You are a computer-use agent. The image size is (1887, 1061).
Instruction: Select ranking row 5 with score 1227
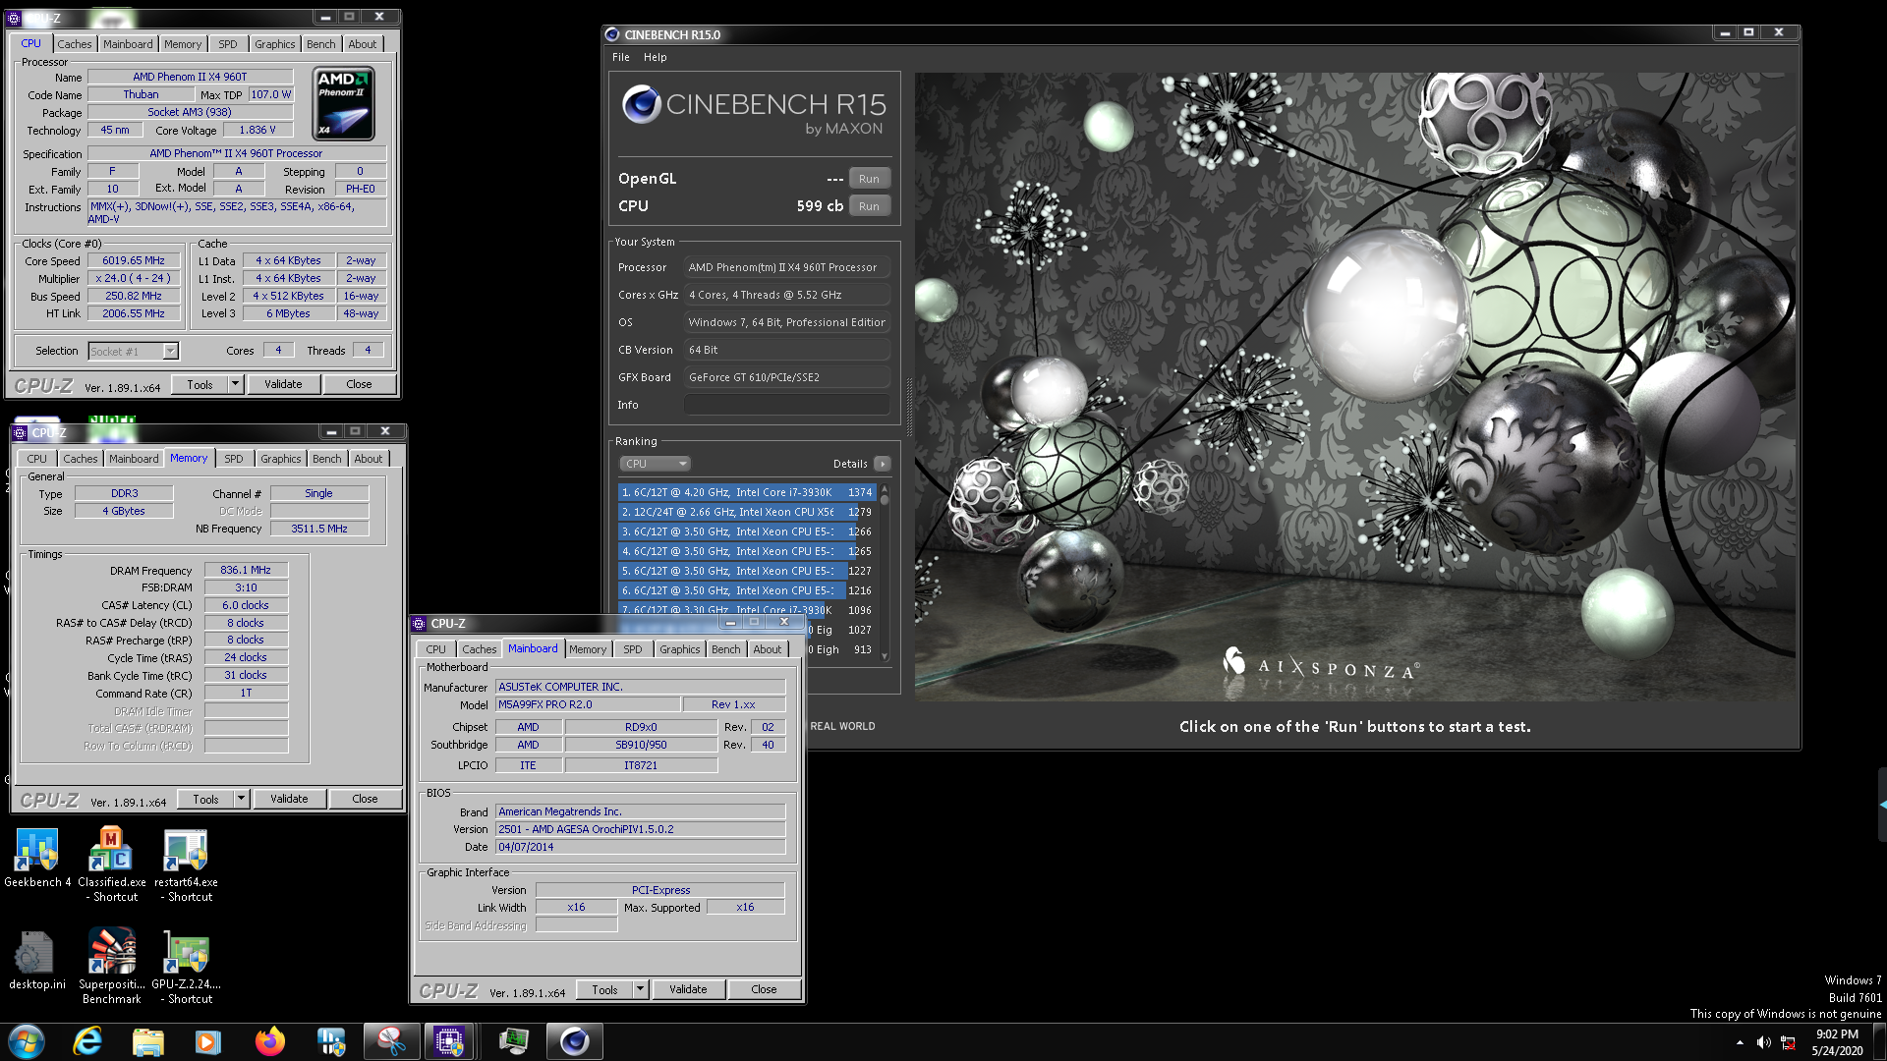(x=747, y=571)
